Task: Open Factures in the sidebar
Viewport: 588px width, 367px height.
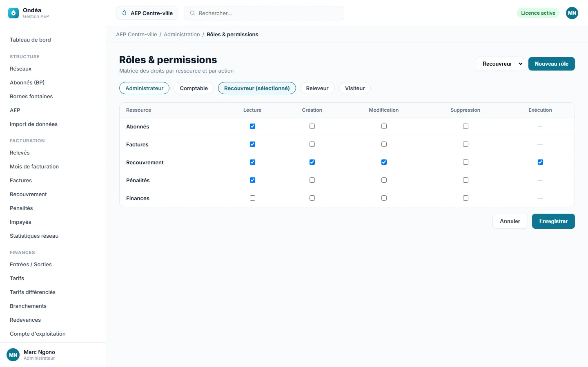Action: (53, 180)
